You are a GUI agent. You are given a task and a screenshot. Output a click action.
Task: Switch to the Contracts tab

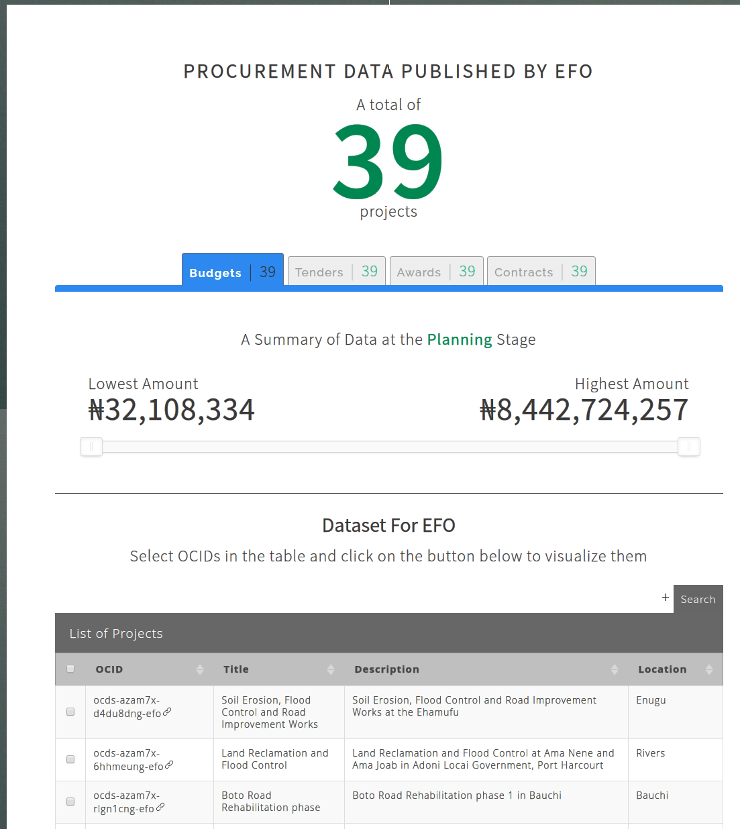click(x=541, y=272)
